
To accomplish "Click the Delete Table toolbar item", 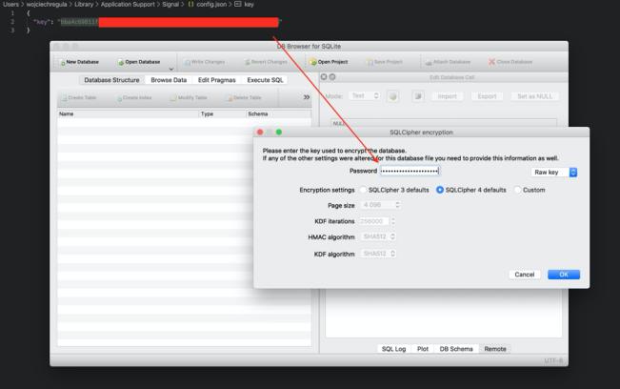I will (x=245, y=98).
